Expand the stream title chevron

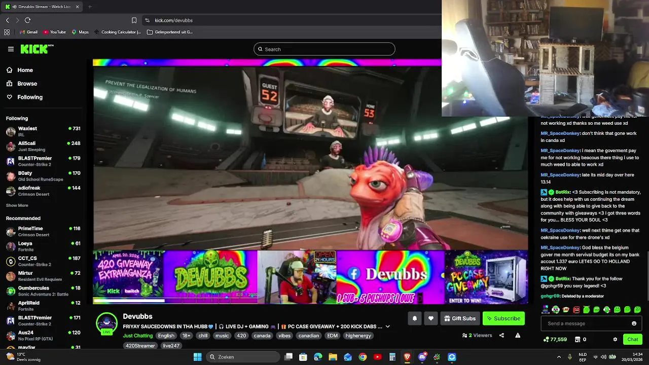tap(388, 326)
